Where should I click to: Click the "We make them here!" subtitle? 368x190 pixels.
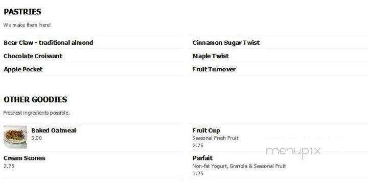tap(27, 25)
